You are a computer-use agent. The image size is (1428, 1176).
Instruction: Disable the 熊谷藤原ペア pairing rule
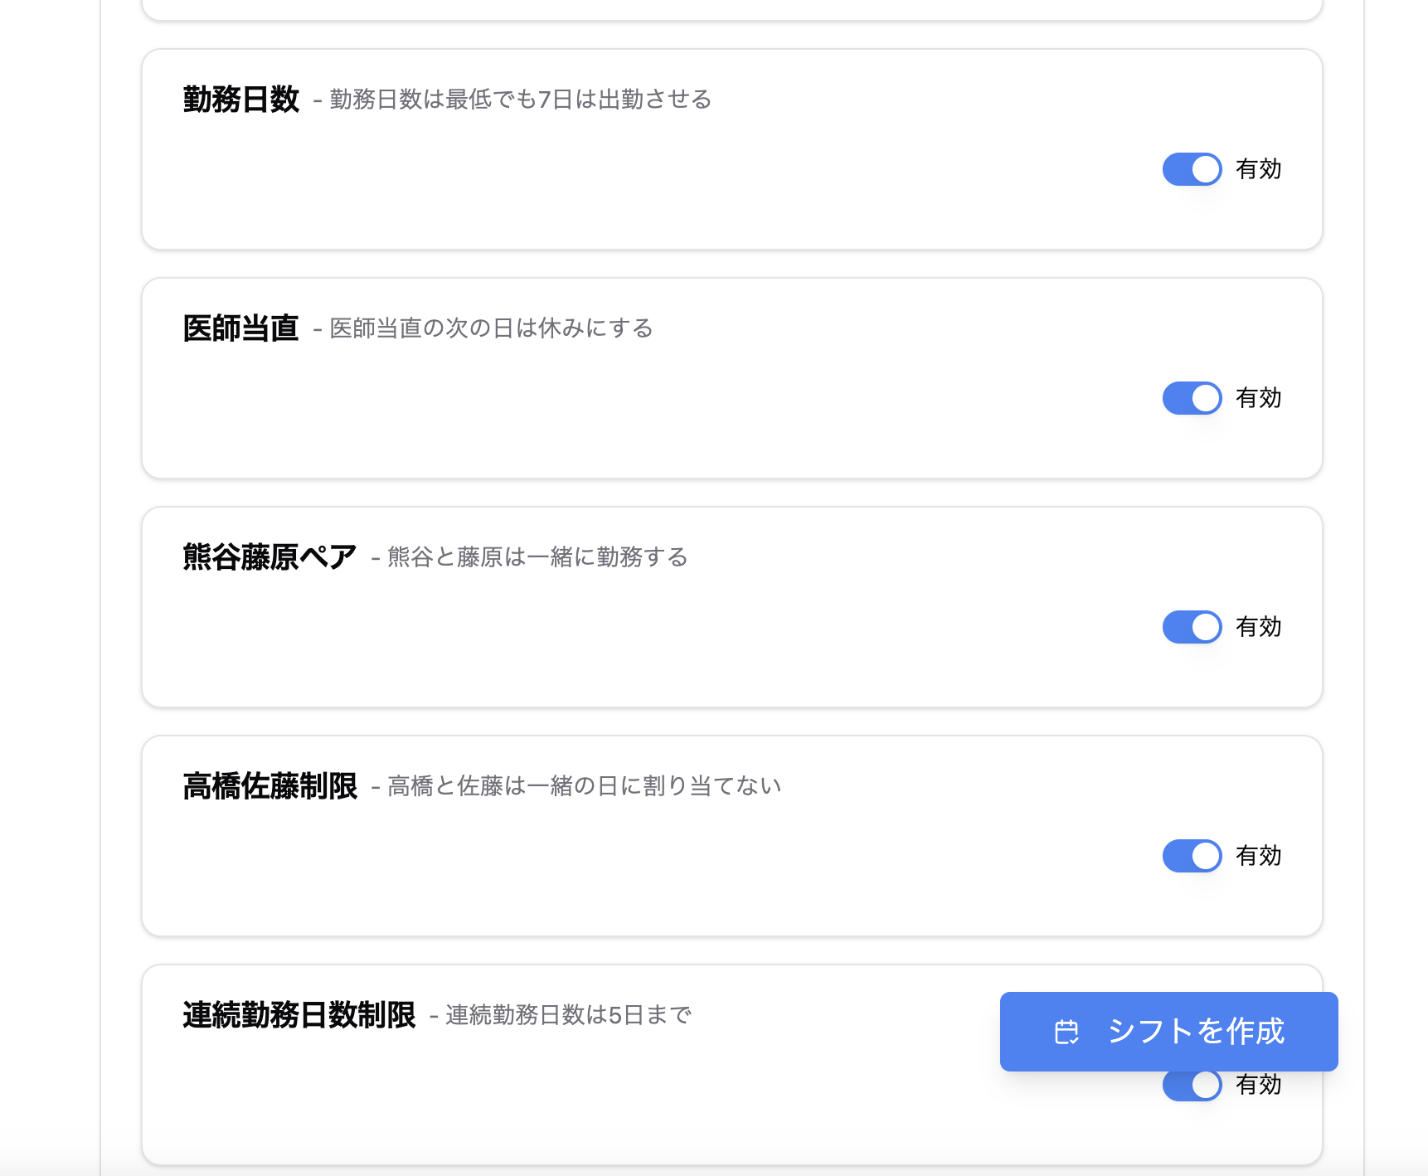[1192, 627]
